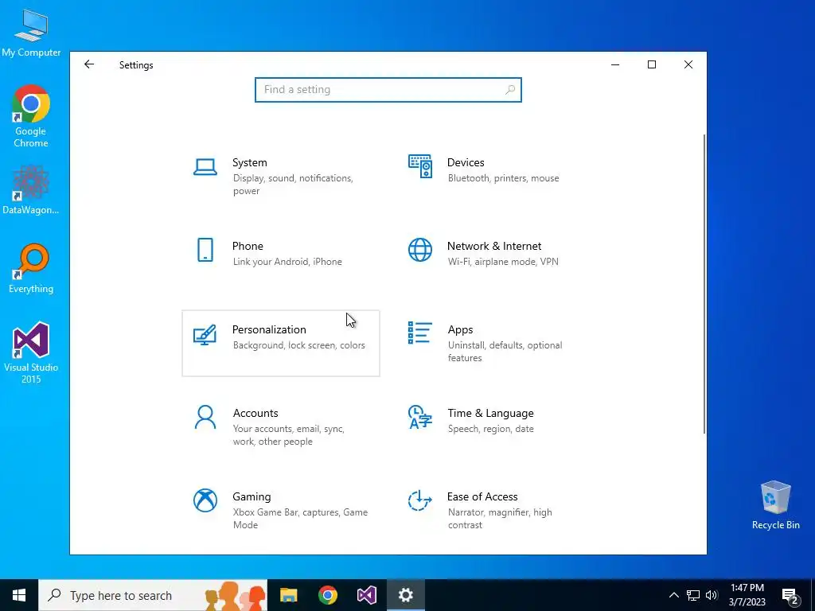Open the Devices category title
815x611 pixels.
click(466, 162)
